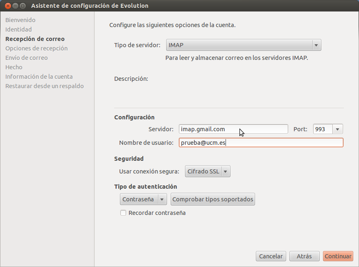This screenshot has width=359, height=267.
Task: Select Restaurar desde un respaldo step
Action: pos(45,86)
